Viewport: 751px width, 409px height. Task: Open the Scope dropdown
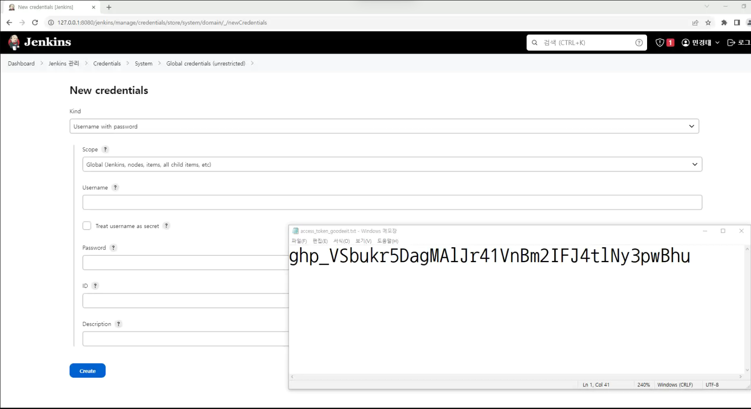[392, 164]
